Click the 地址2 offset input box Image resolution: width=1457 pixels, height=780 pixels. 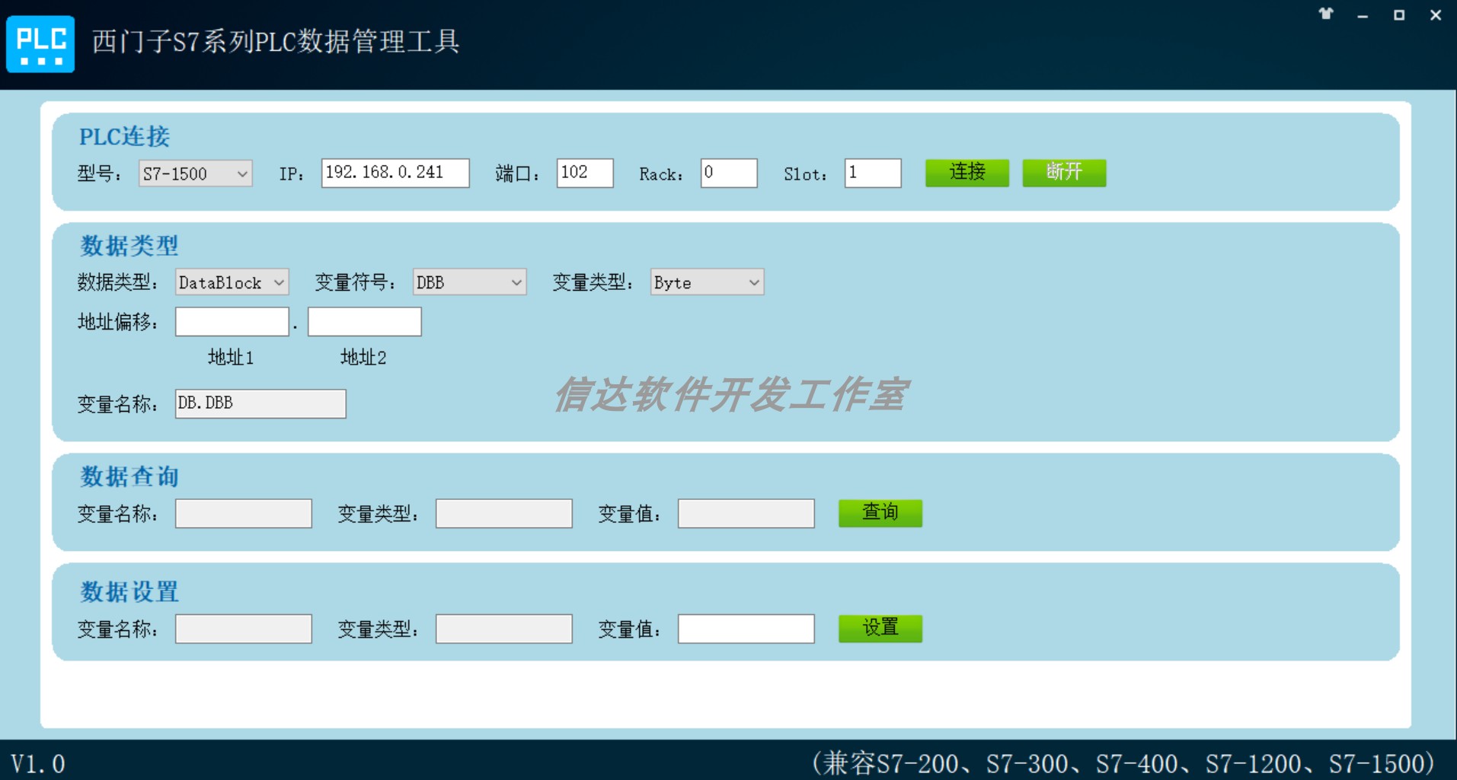(365, 321)
